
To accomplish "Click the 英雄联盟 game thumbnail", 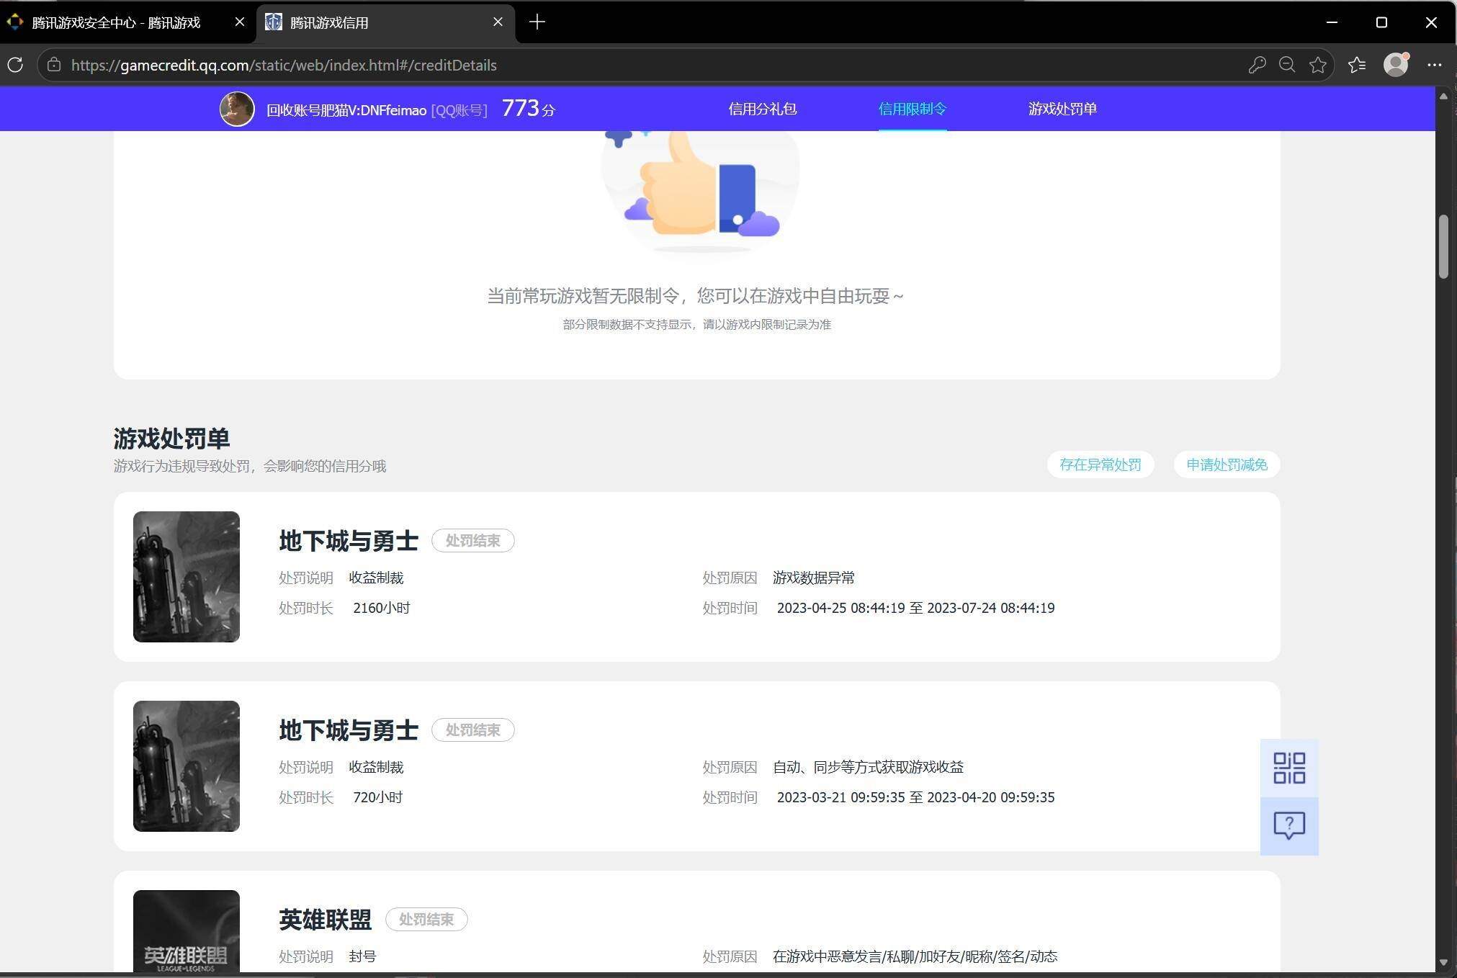I will [x=187, y=931].
